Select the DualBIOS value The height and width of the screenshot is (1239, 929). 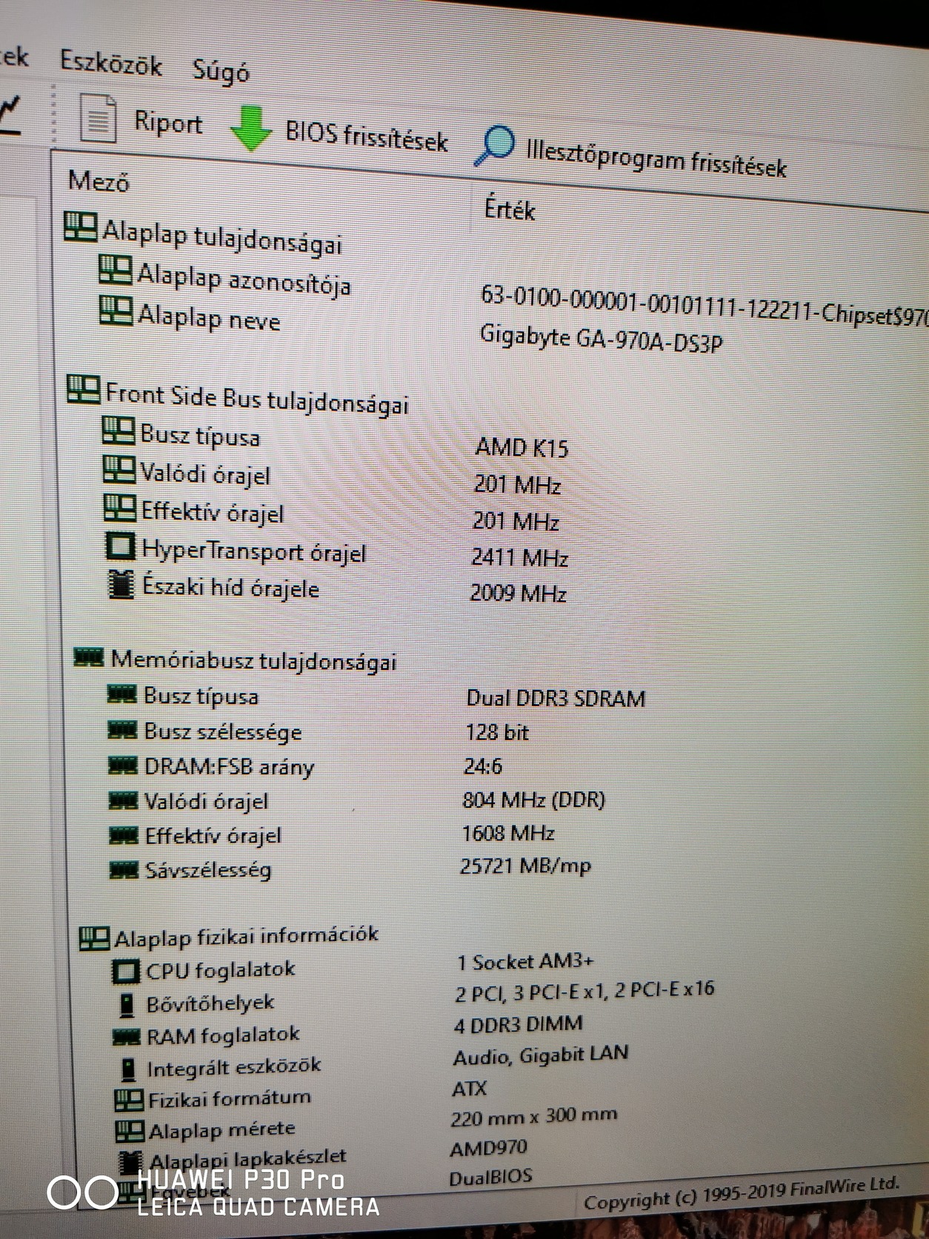click(491, 1177)
